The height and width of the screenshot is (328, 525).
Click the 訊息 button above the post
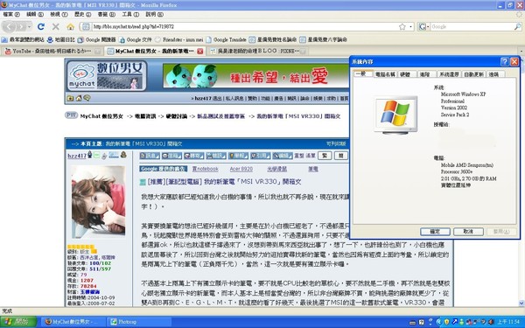pos(150,156)
